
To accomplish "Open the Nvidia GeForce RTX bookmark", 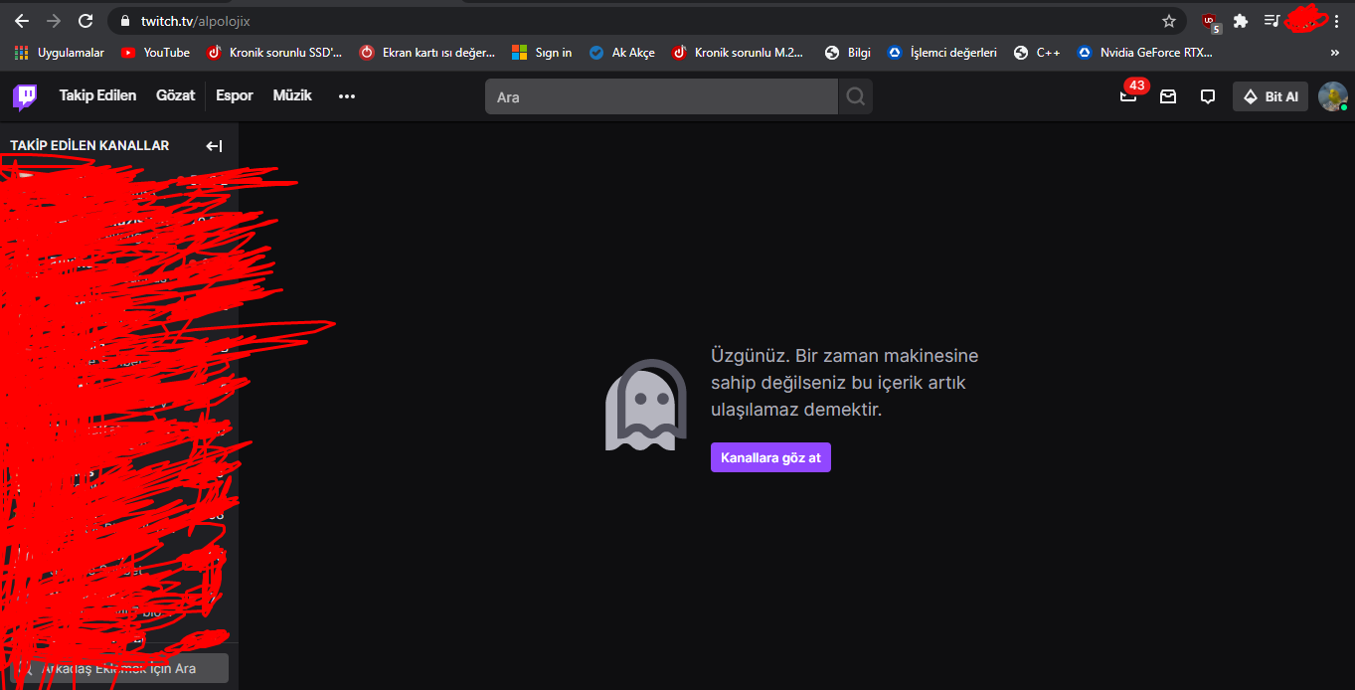I will [1144, 53].
